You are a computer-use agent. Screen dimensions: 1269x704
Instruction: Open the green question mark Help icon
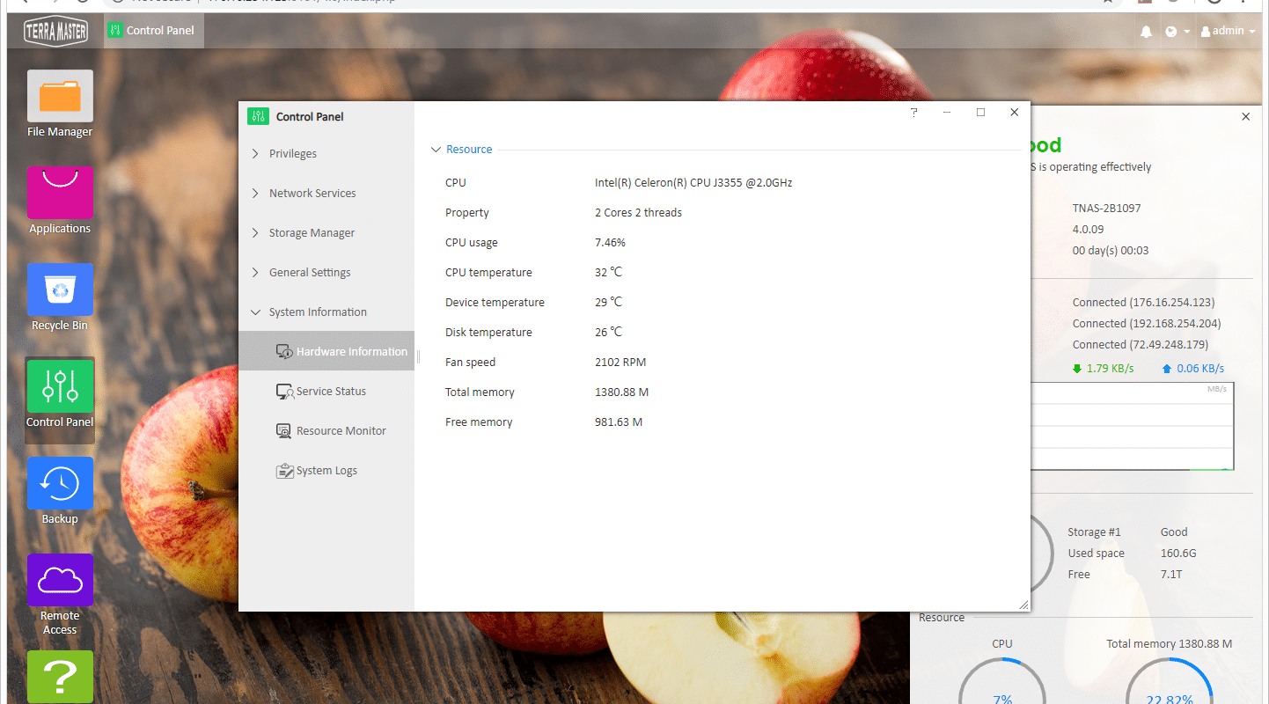(x=60, y=677)
